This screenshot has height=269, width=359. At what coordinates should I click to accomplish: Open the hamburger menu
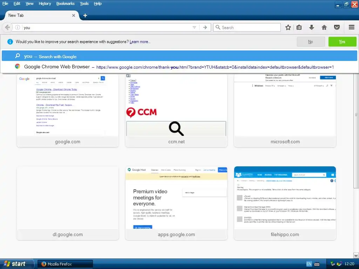click(x=352, y=27)
